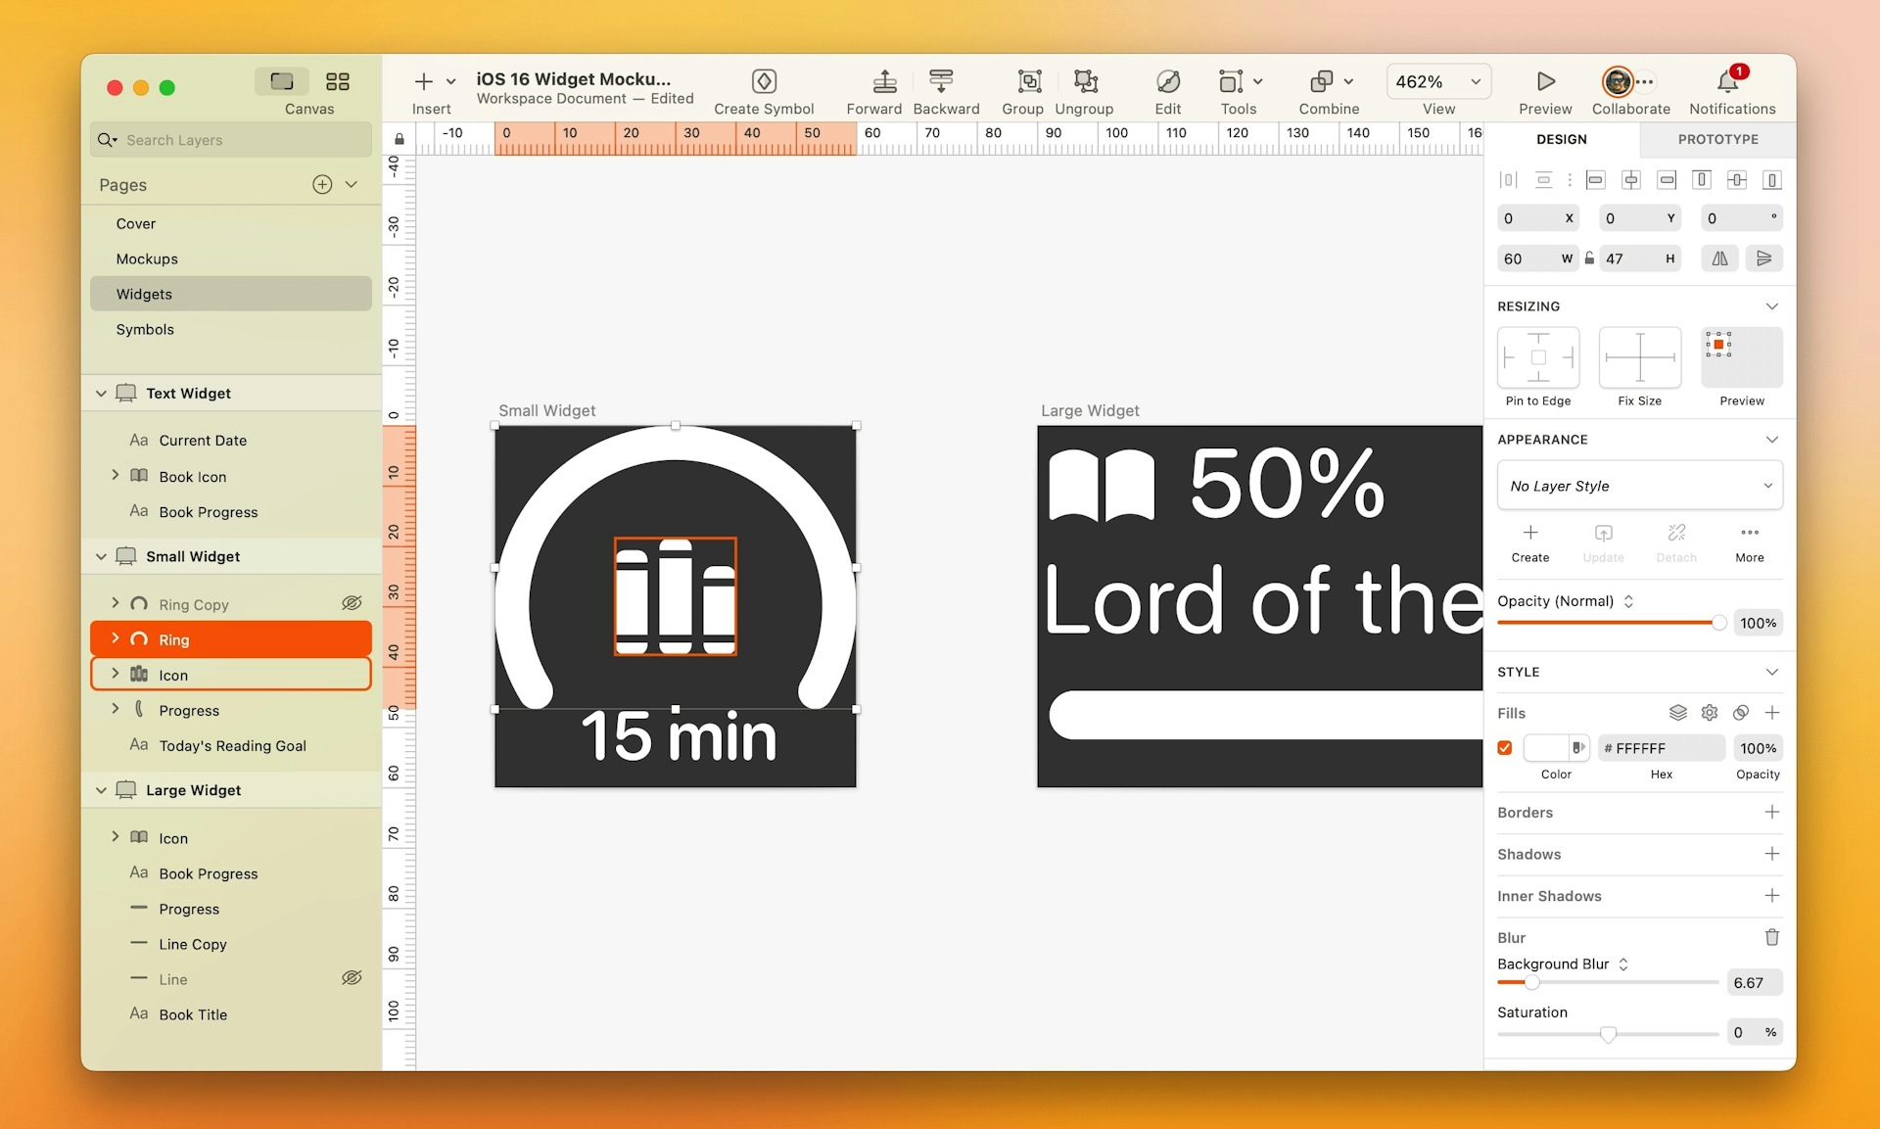Viewport: 1880px width, 1129px height.
Task: Open the Preview play icon
Action: (1544, 83)
